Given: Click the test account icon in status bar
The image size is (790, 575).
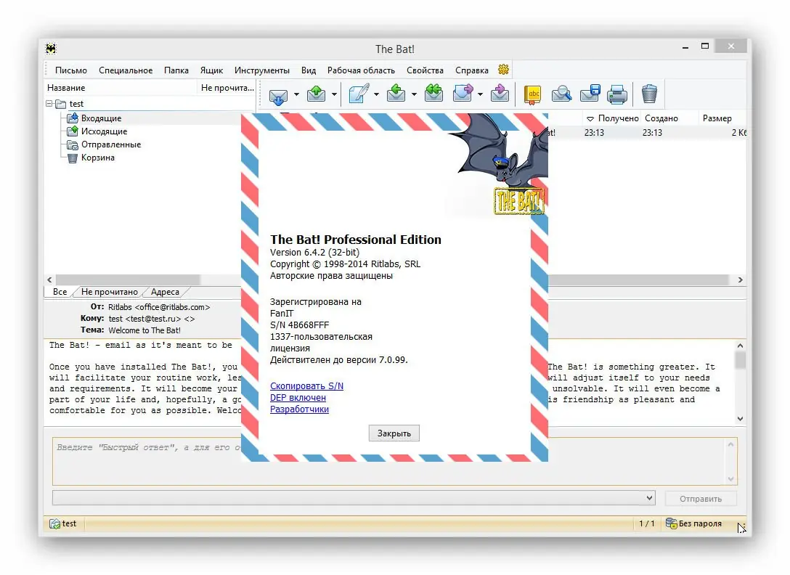Looking at the screenshot, I should tap(54, 523).
